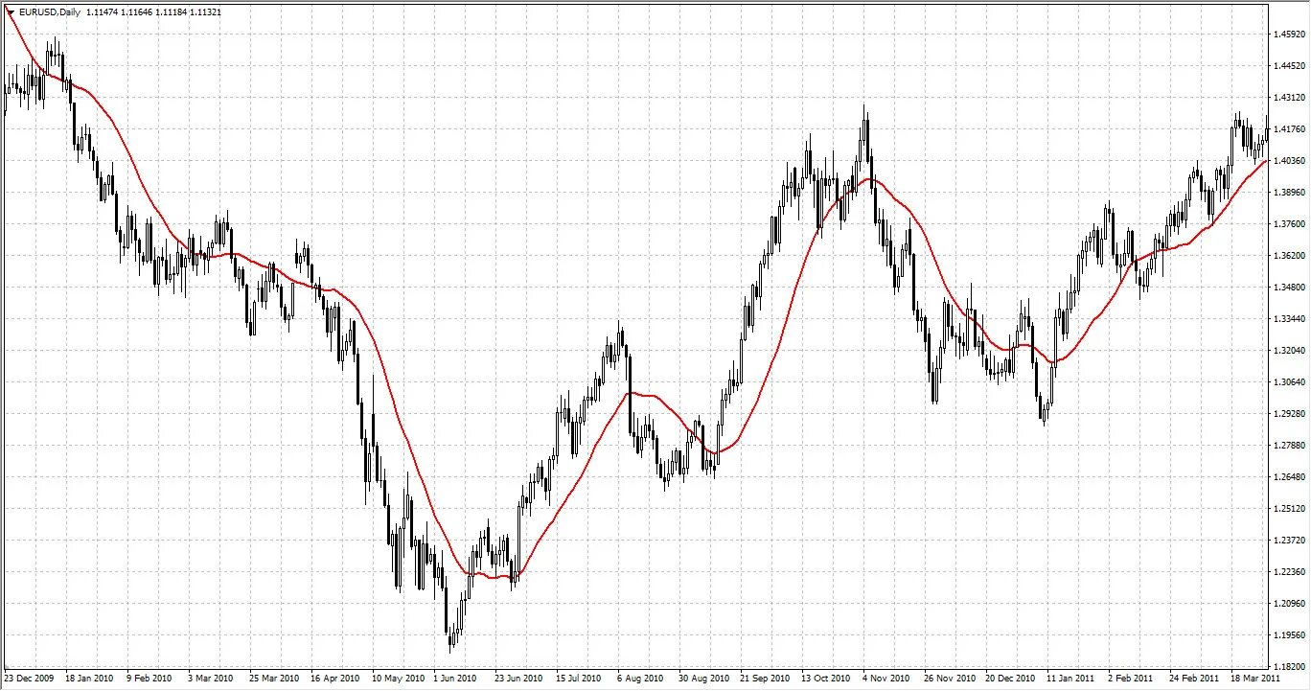This screenshot has height=691, width=1311.
Task: Click the OHLC quote value 1.11474
Action: [x=103, y=12]
